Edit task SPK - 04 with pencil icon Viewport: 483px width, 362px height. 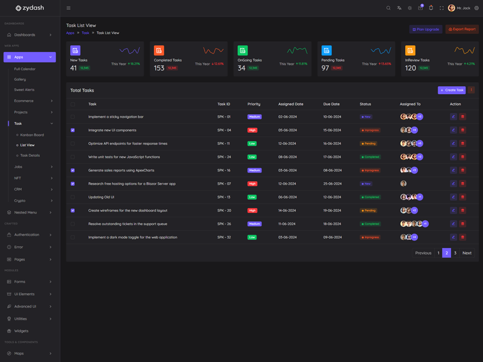[x=453, y=130]
